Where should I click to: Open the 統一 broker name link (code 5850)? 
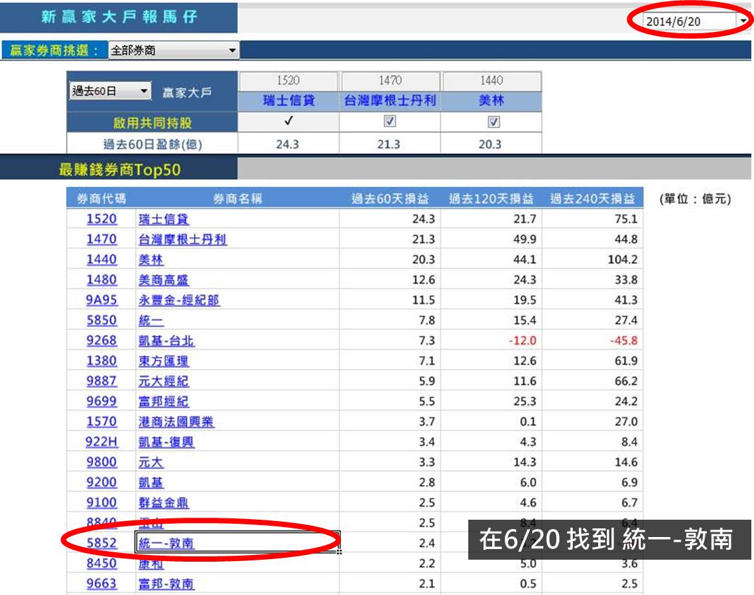coord(151,320)
